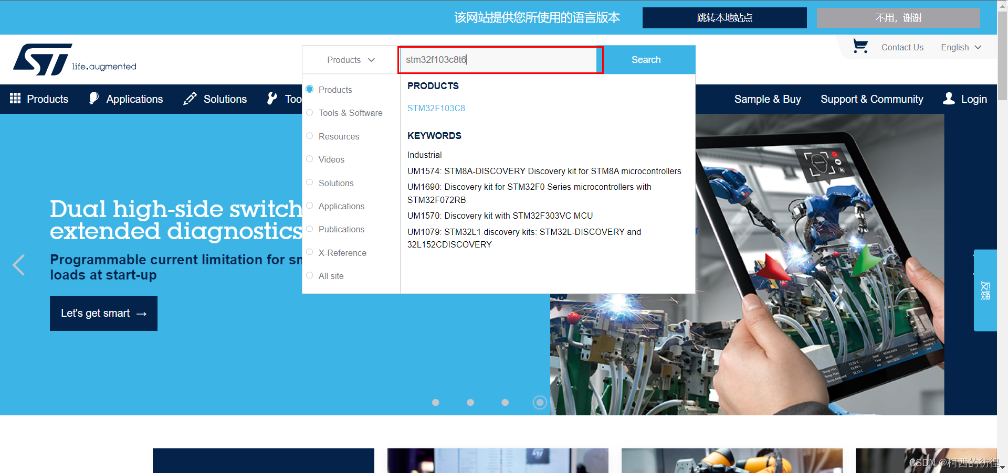This screenshot has height=473, width=1008.
Task: Select the first carousel dot
Action: pyautogui.click(x=435, y=402)
